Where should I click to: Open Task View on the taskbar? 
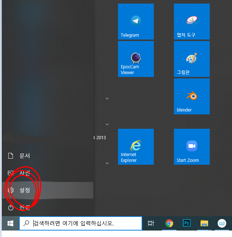pos(151,223)
